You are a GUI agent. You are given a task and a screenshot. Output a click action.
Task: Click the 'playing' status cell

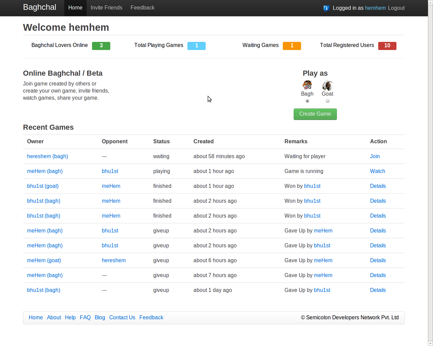pyautogui.click(x=162, y=171)
